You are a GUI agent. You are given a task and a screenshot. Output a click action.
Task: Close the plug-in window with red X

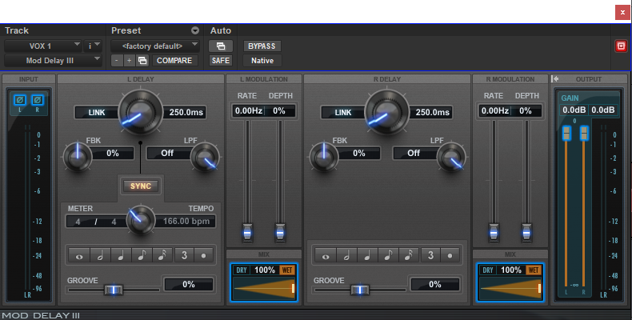(x=622, y=12)
